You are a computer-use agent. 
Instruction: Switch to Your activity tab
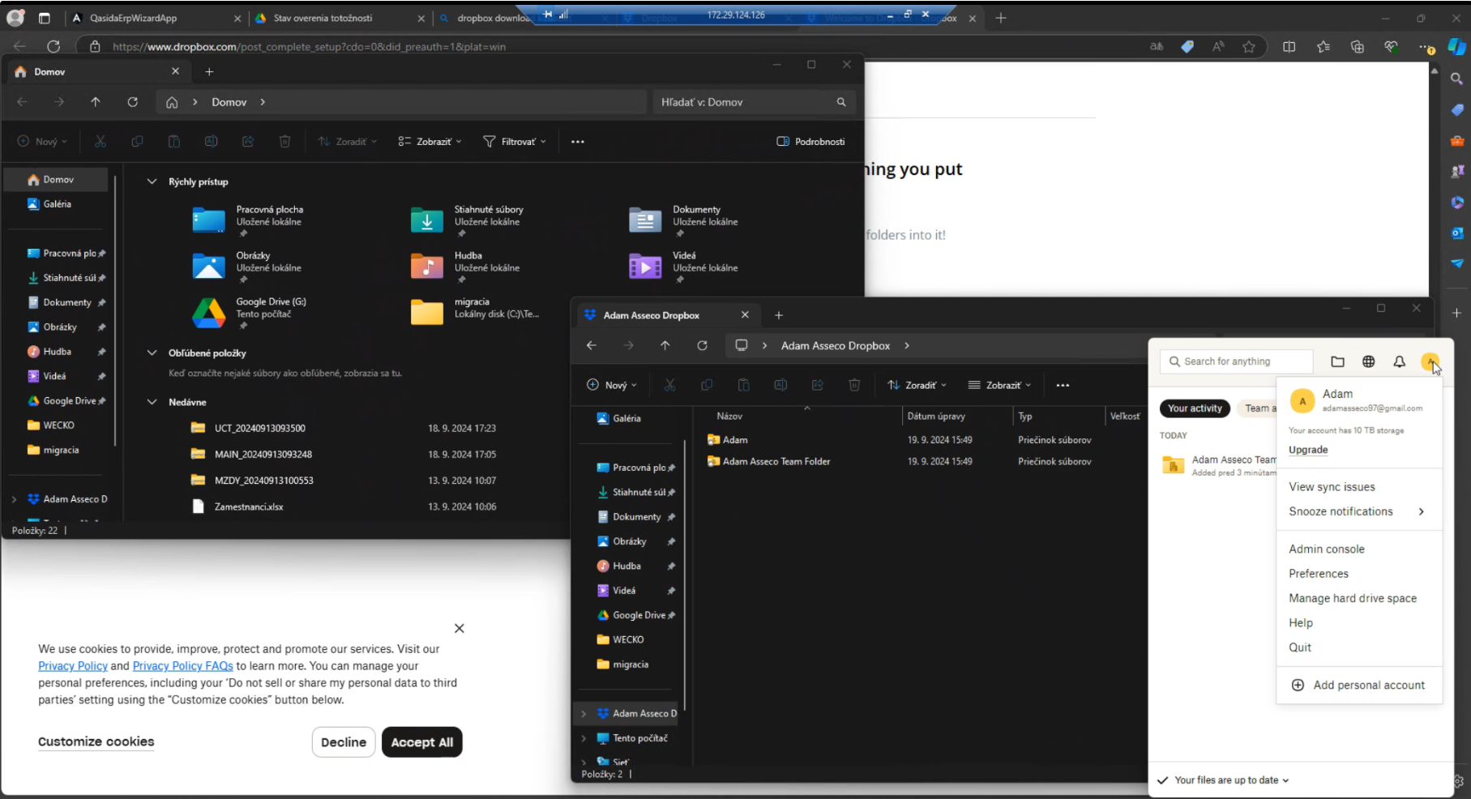point(1195,408)
